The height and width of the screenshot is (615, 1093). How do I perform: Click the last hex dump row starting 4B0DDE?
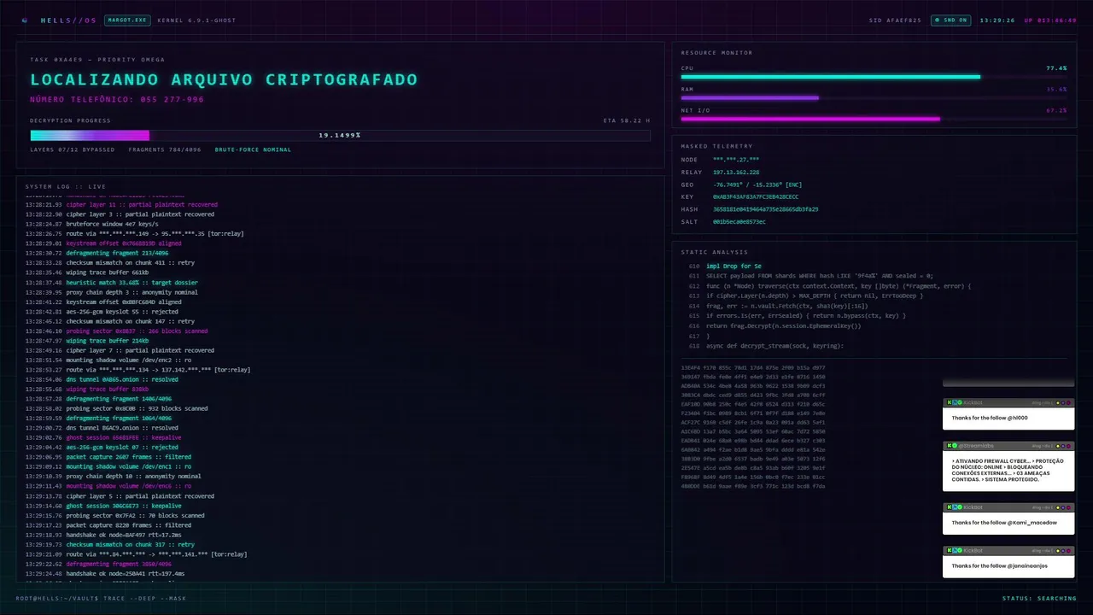(x=753, y=486)
